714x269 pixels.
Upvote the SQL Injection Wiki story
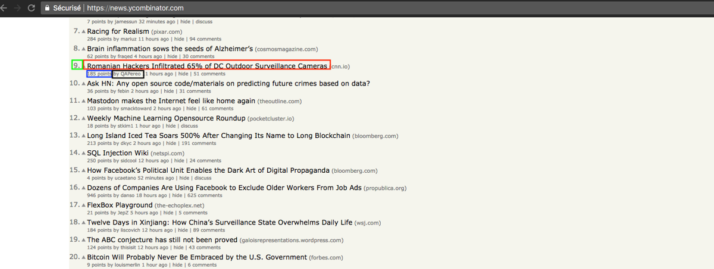84,153
